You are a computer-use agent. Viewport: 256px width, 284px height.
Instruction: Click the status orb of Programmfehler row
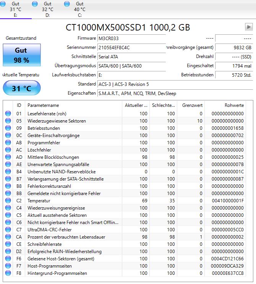click(8, 142)
